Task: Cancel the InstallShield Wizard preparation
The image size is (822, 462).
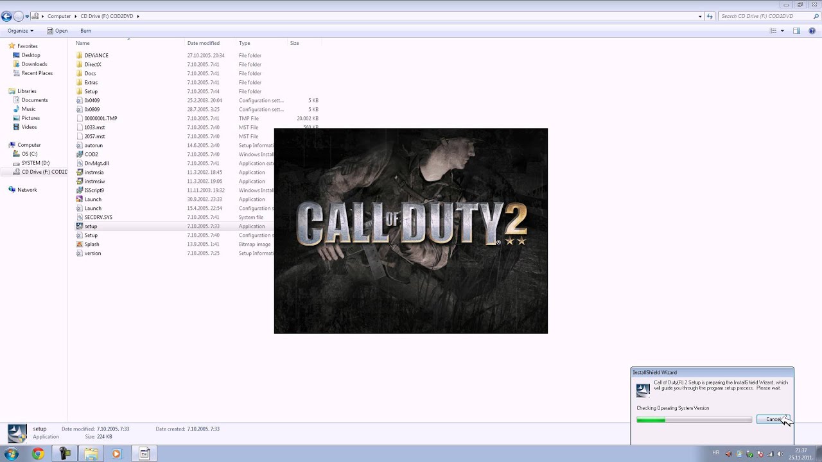Action: coord(773,419)
